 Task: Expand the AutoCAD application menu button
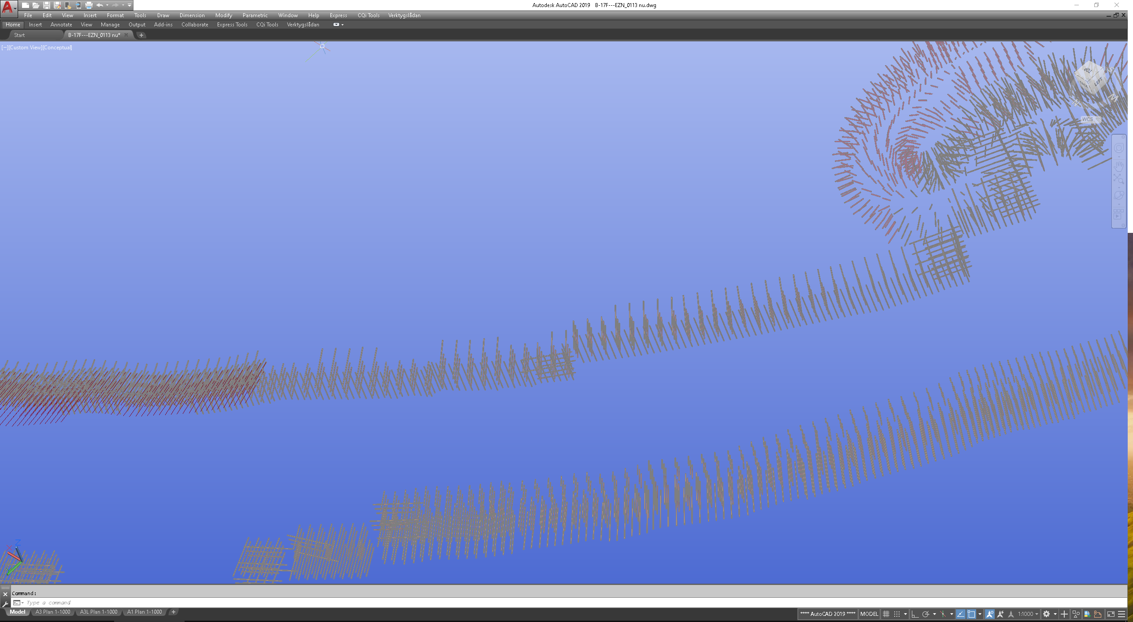tap(9, 7)
